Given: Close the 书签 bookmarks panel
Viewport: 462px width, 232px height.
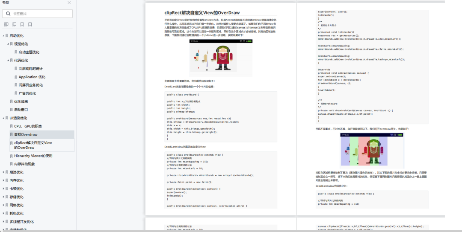Looking at the screenshot, I should 69,3.
